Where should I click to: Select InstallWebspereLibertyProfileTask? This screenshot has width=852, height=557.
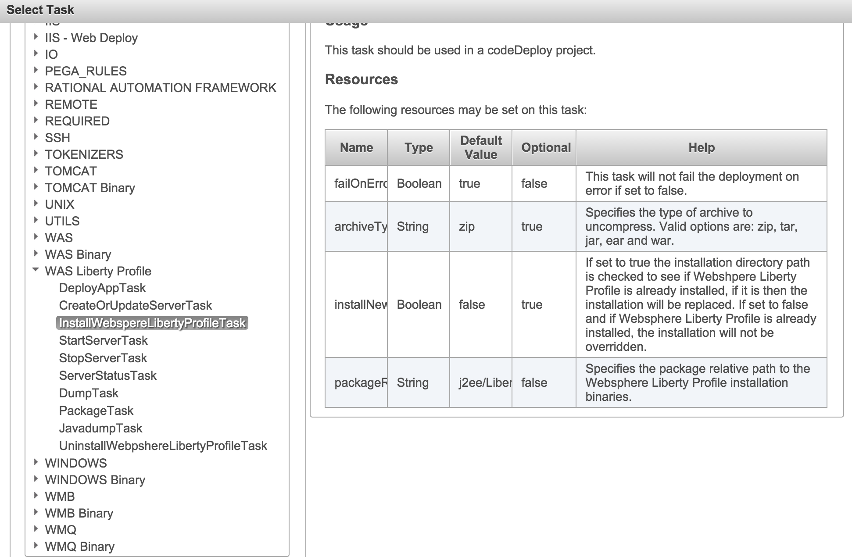pyautogui.click(x=152, y=323)
